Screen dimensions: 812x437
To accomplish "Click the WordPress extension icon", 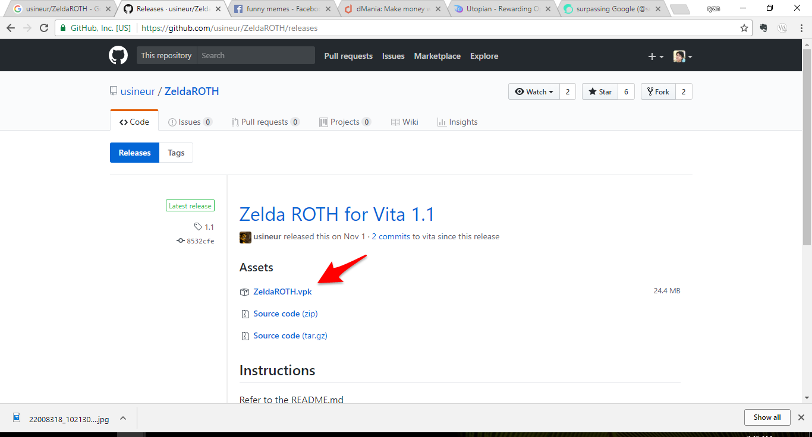I will (782, 28).
